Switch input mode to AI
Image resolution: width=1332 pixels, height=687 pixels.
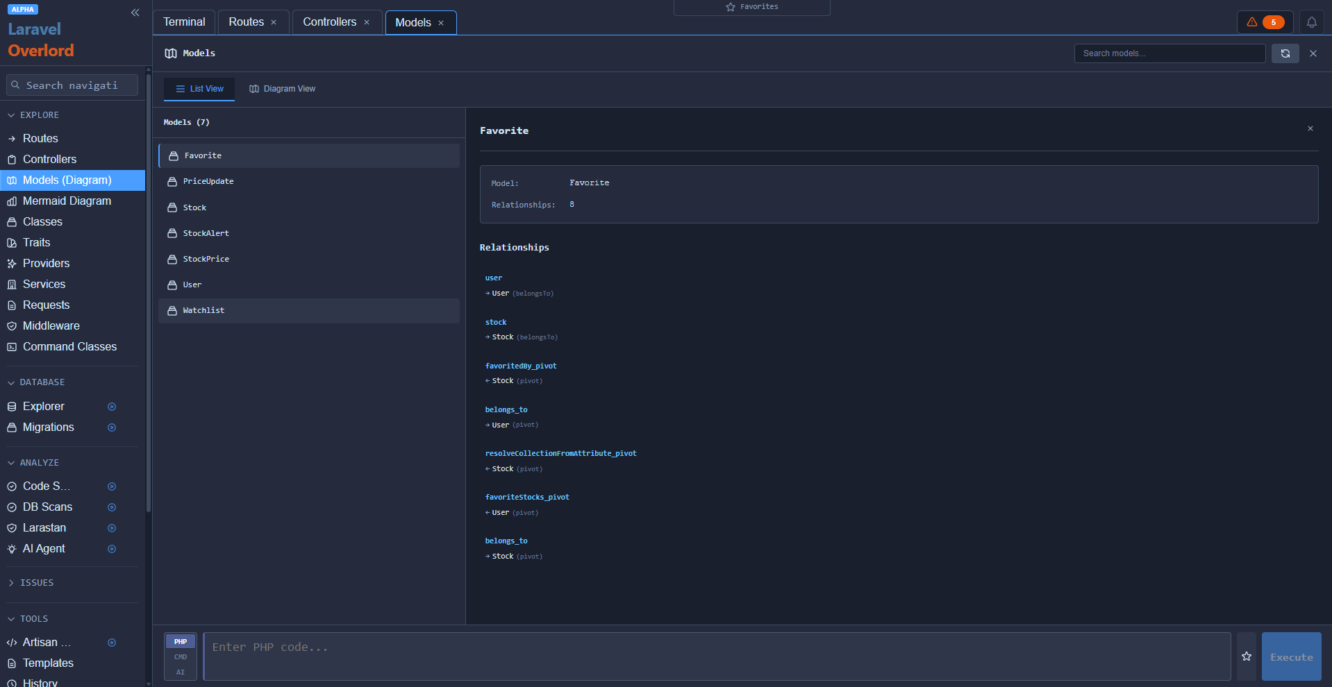point(181,672)
